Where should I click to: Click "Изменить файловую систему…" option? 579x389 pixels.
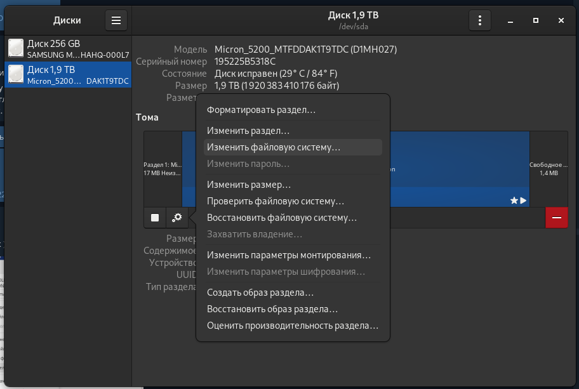(274, 147)
